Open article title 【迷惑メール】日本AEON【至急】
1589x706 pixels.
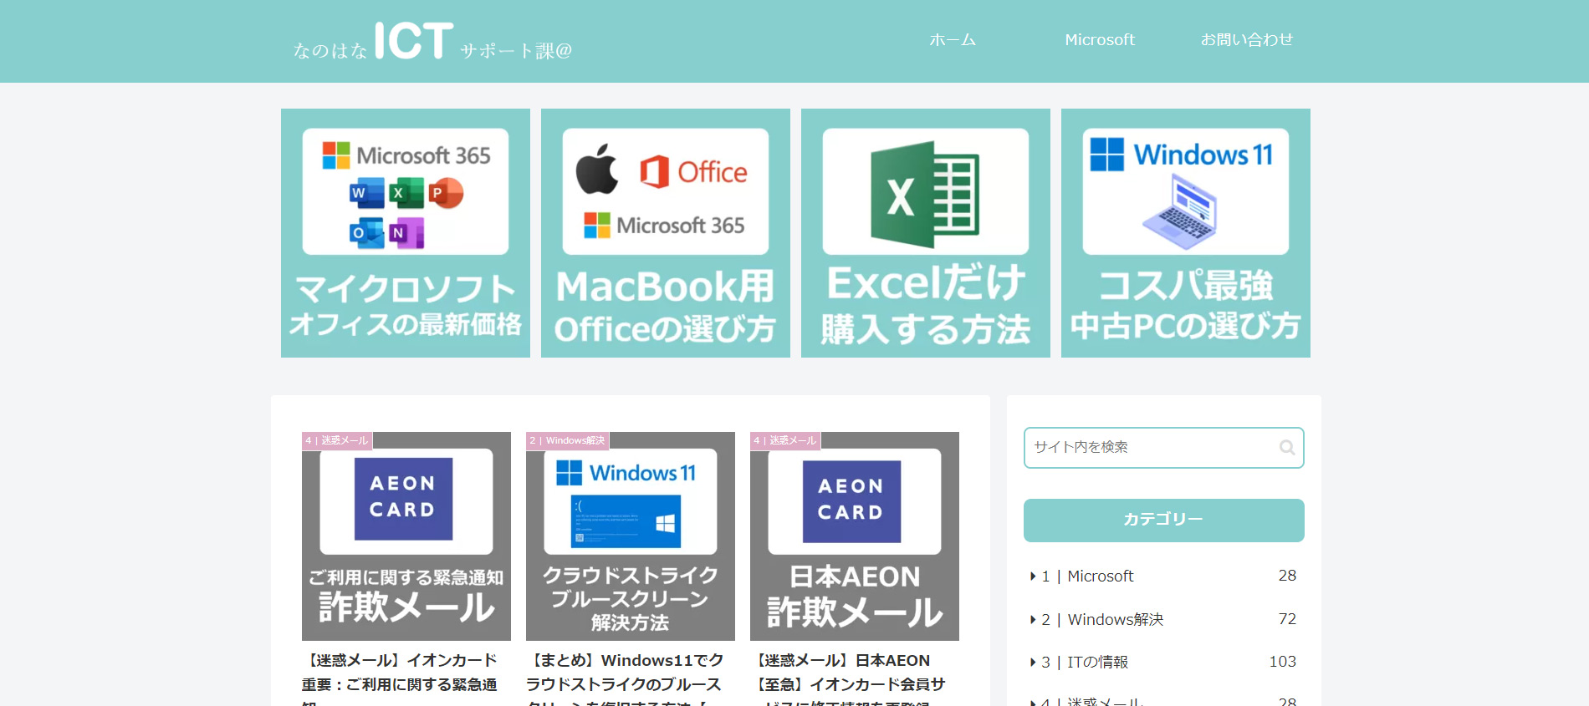click(x=848, y=678)
